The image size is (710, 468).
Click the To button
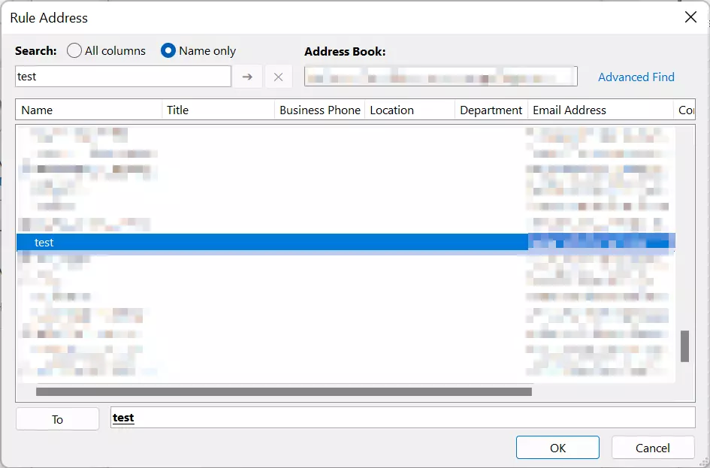point(58,419)
